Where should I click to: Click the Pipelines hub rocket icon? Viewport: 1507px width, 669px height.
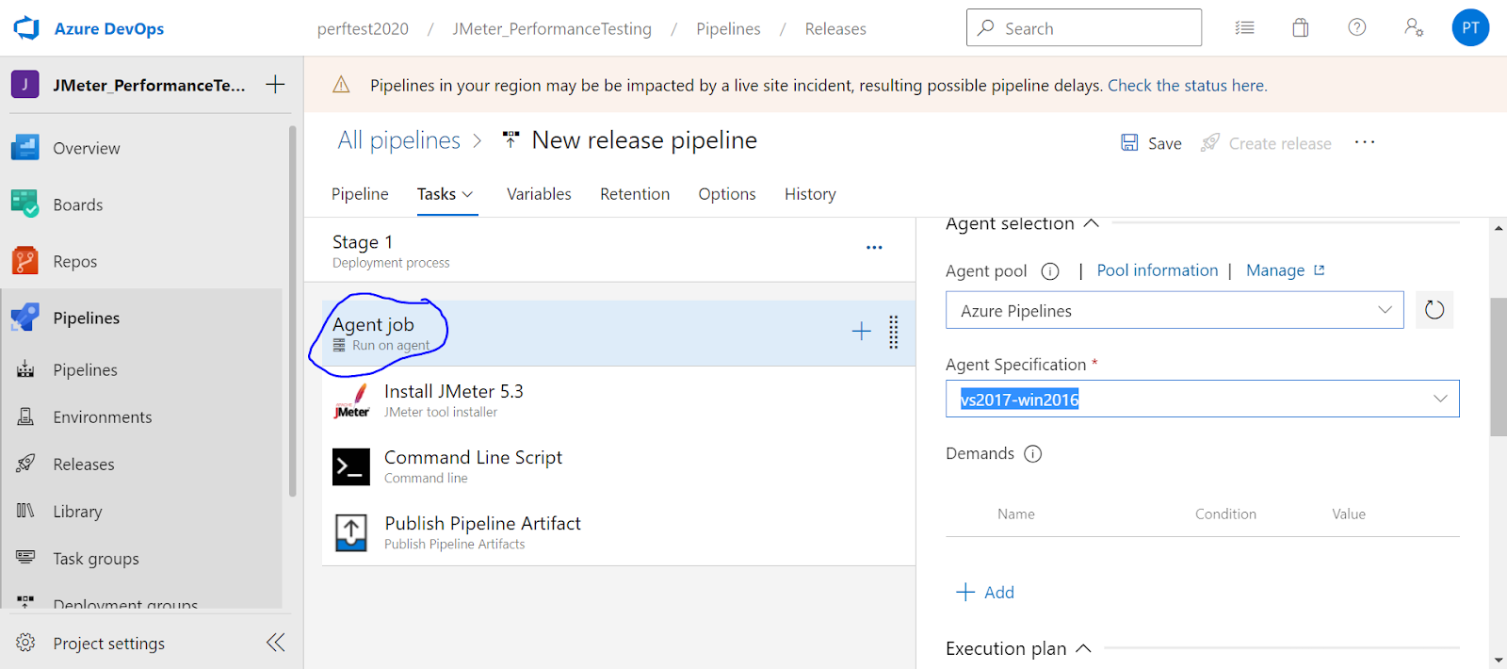(24, 318)
